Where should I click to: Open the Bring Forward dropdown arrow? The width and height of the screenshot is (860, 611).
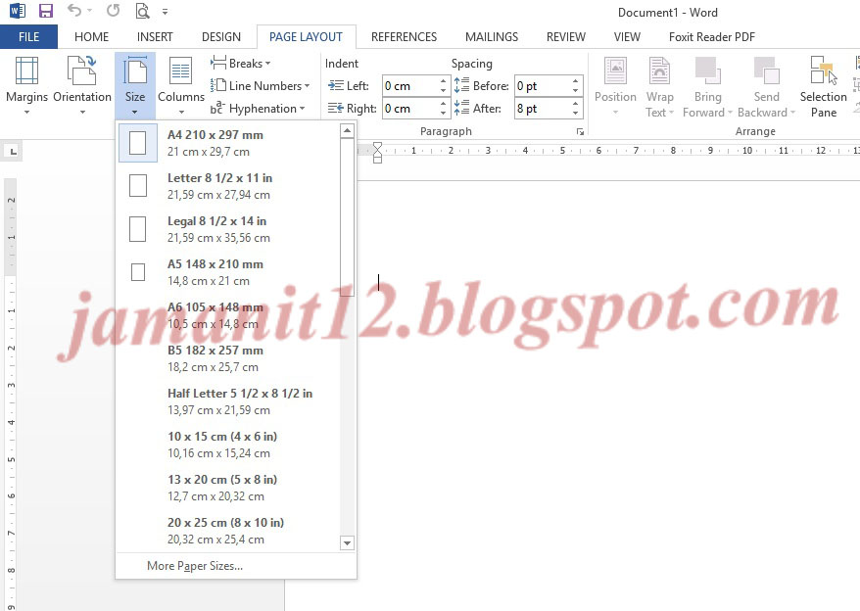click(x=730, y=113)
